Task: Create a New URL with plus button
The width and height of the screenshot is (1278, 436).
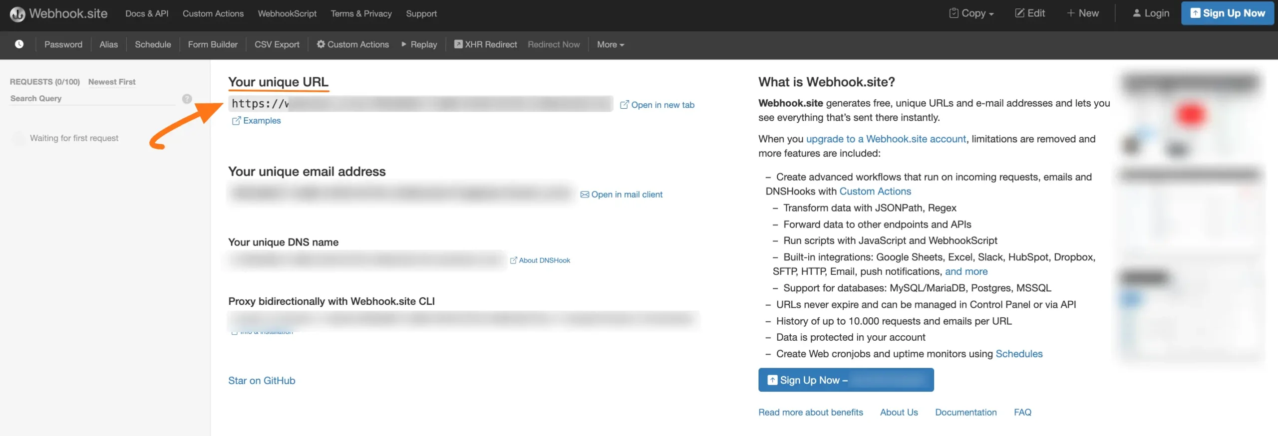Action: [1082, 13]
